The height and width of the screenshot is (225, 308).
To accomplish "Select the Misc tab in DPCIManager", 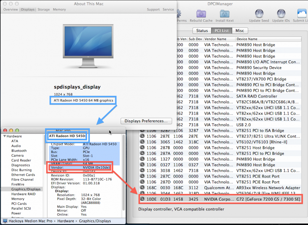I will [240, 31].
